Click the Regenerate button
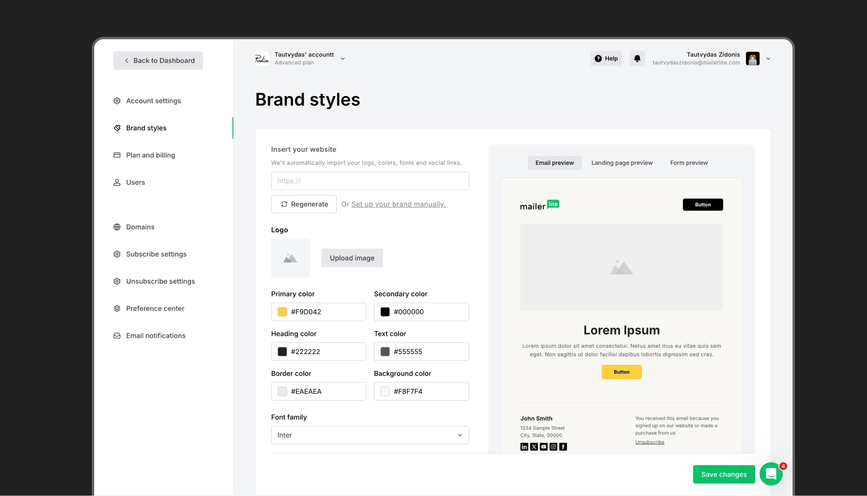This screenshot has width=867, height=496. (304, 204)
